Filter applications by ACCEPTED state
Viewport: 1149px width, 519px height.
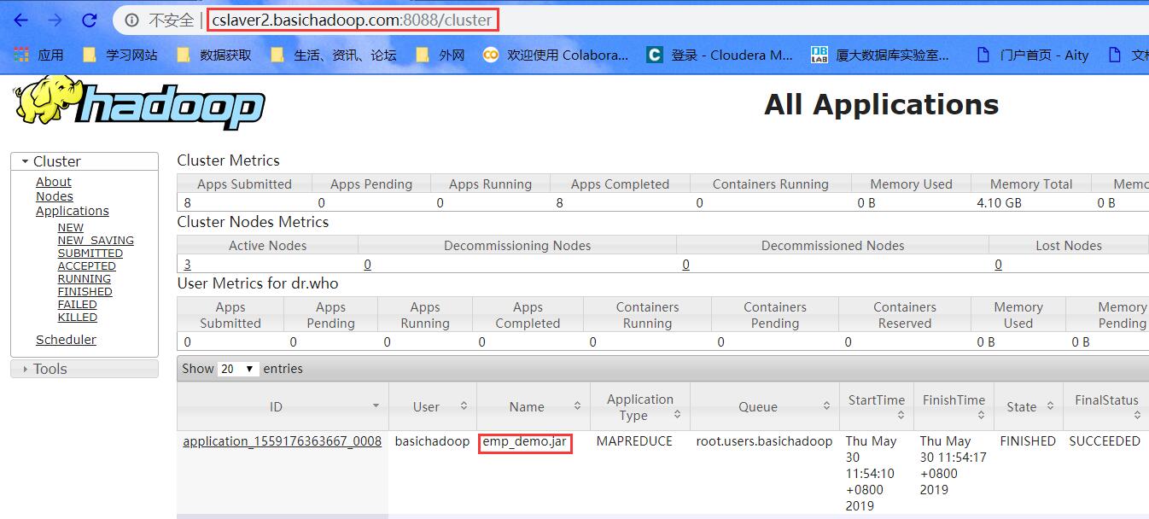click(x=87, y=266)
